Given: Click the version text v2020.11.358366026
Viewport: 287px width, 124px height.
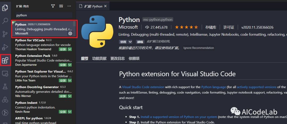Looking at the screenshot, I should click(257, 27).
